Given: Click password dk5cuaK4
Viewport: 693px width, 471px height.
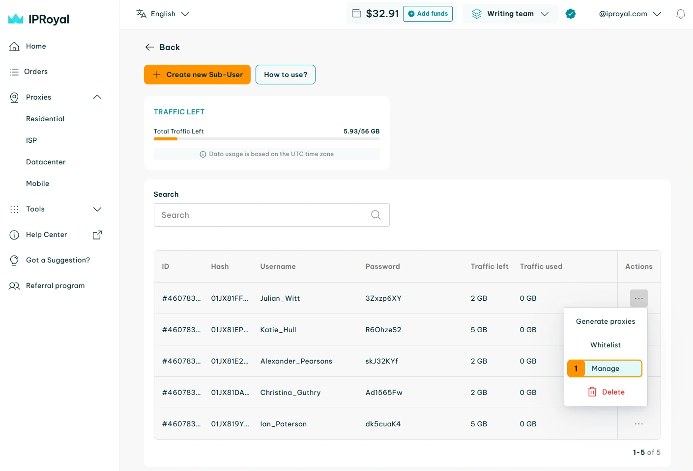Looking at the screenshot, I should [383, 424].
